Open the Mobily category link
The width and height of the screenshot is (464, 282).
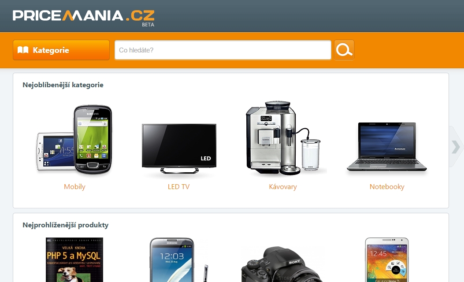coord(74,187)
